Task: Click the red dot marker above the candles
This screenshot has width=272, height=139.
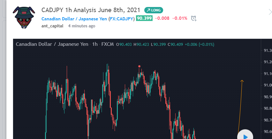Action: tap(139, 66)
